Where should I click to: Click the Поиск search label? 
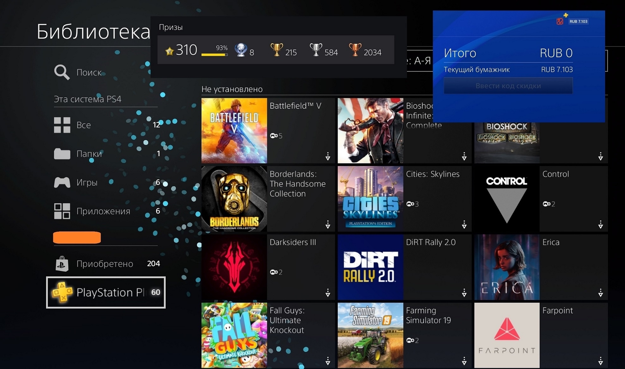pos(89,72)
